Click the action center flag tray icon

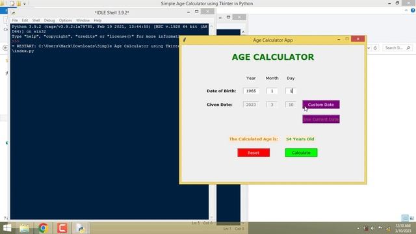click(x=380, y=228)
